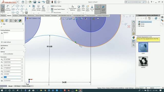The height and width of the screenshot is (92, 164).
Task: Click Convert Entities tool
Action: (x=39, y=8)
